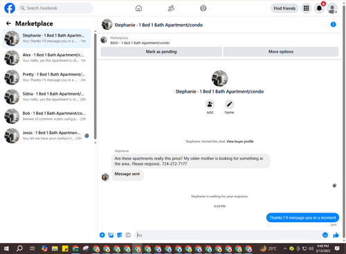Click More options button

(281, 52)
